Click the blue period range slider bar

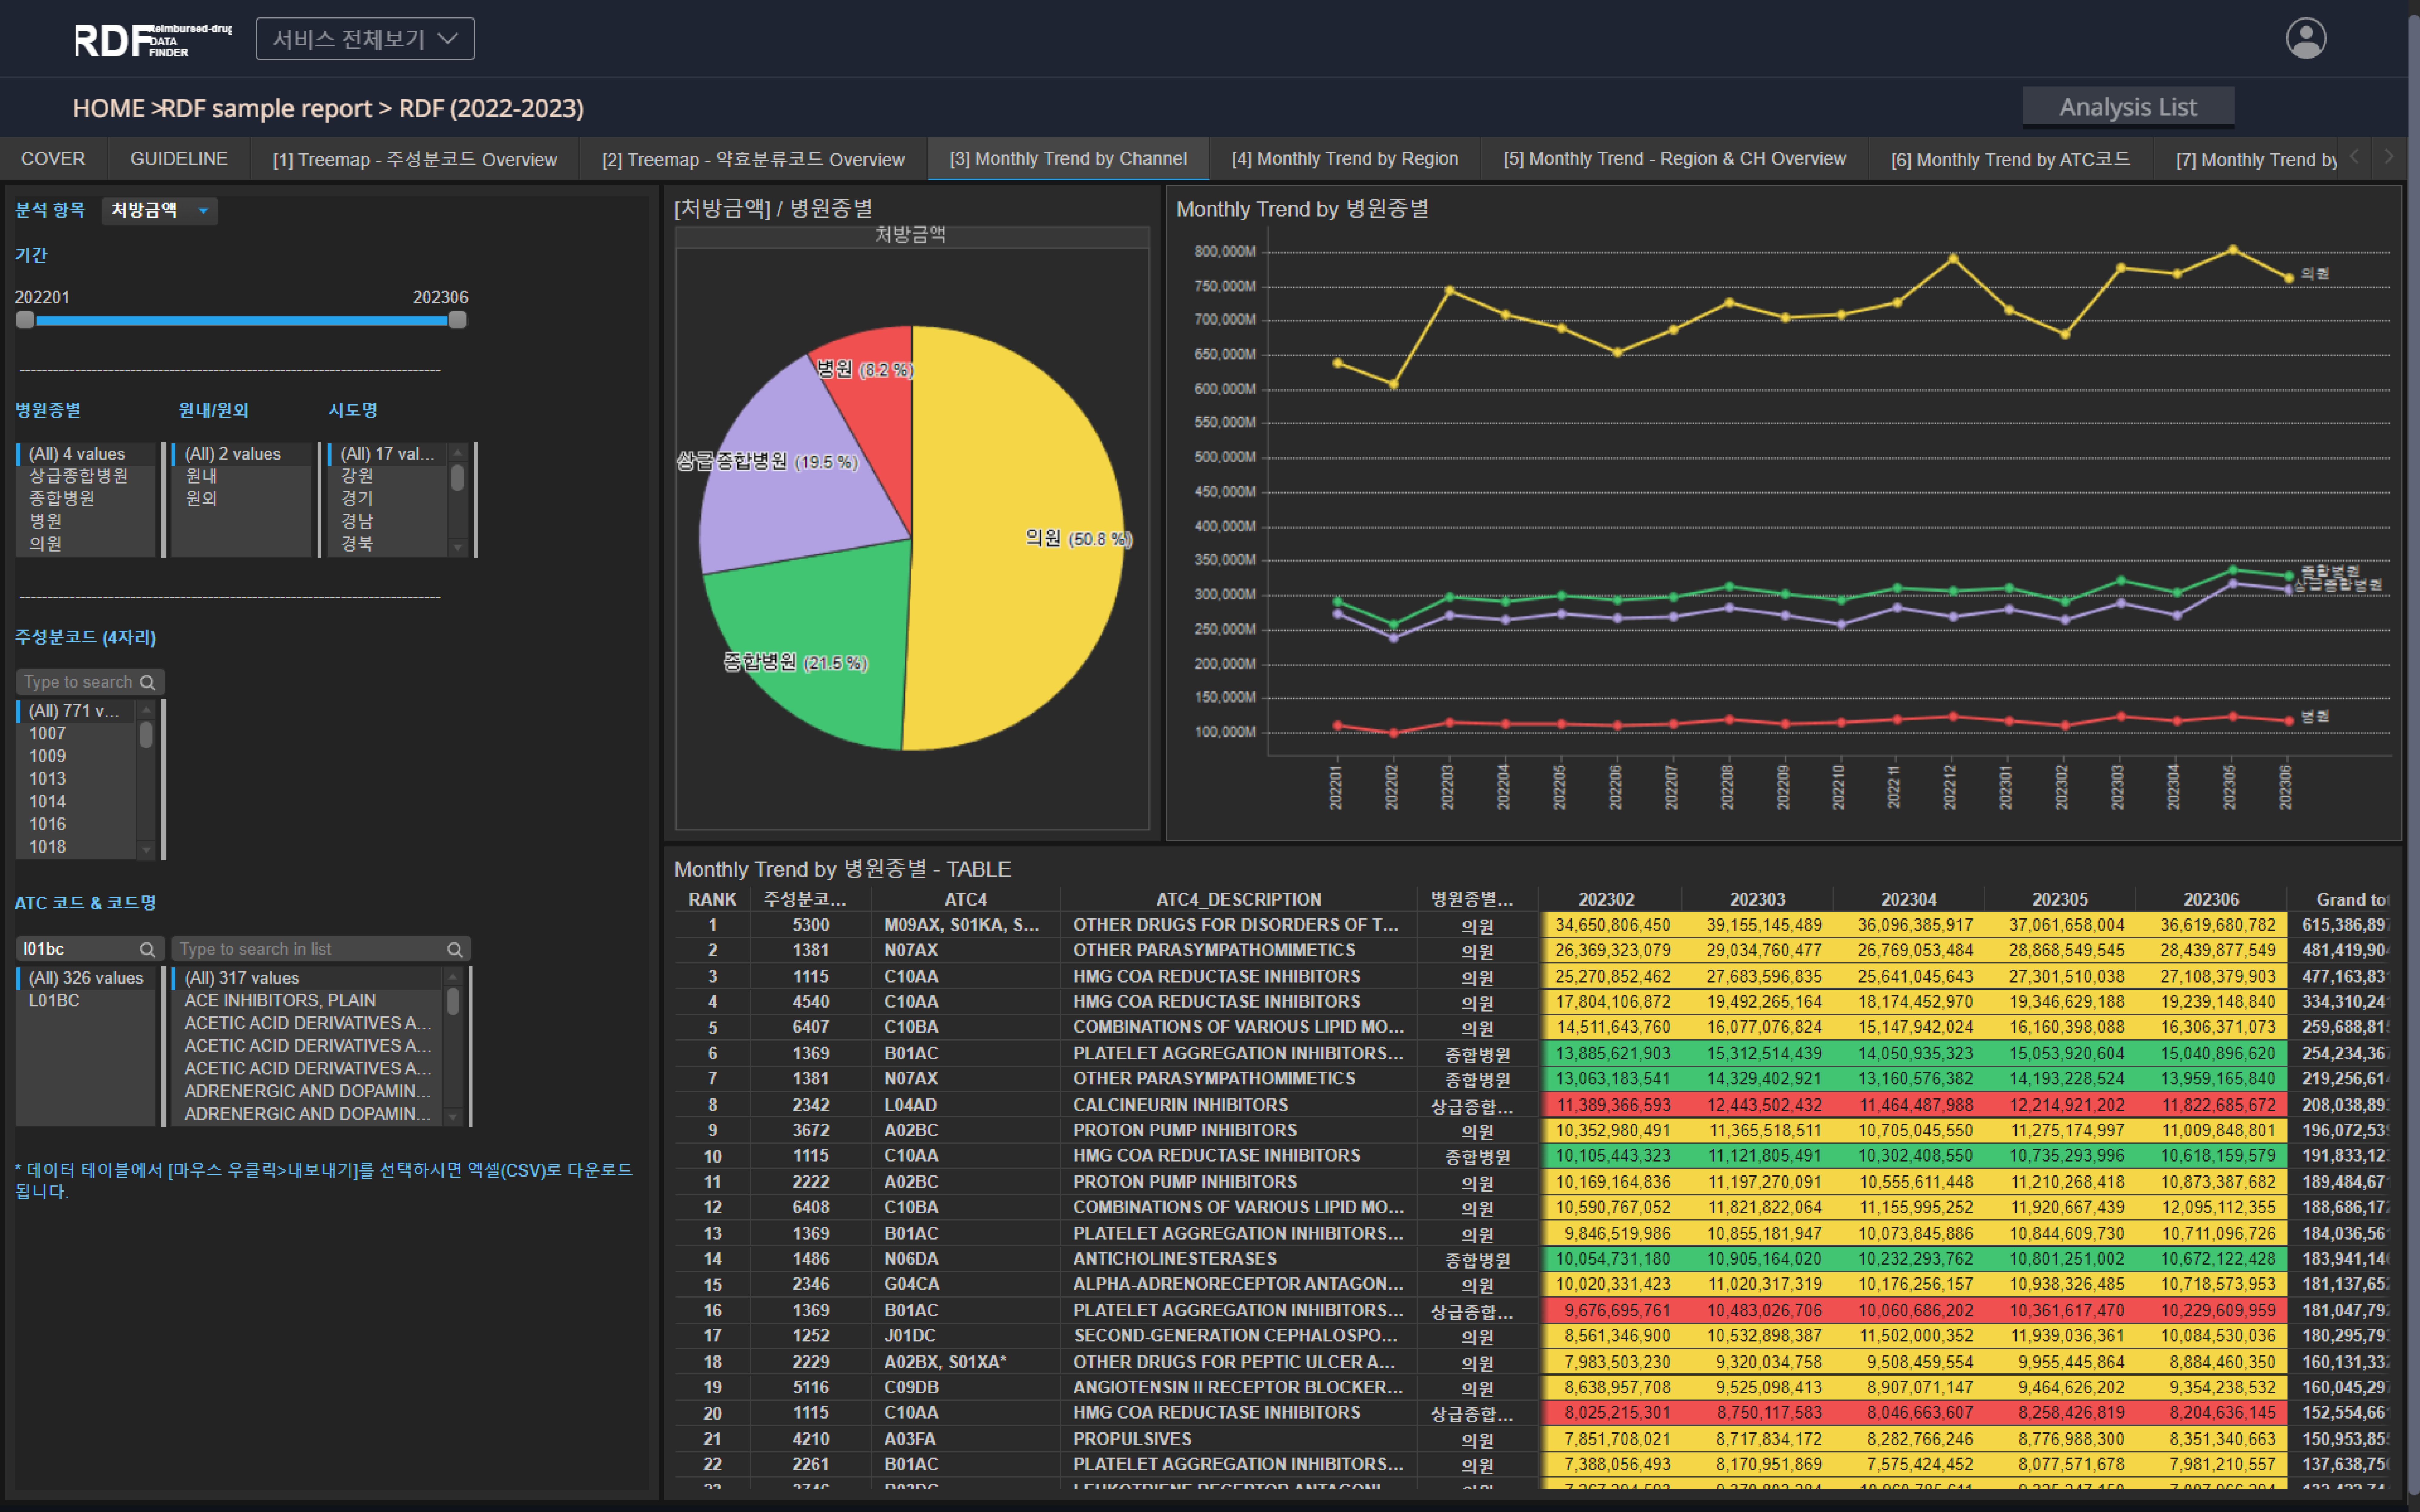[x=241, y=321]
